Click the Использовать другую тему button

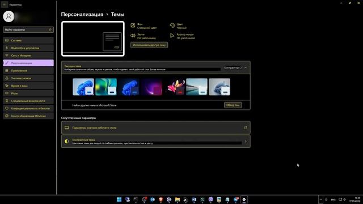[x=149, y=45]
